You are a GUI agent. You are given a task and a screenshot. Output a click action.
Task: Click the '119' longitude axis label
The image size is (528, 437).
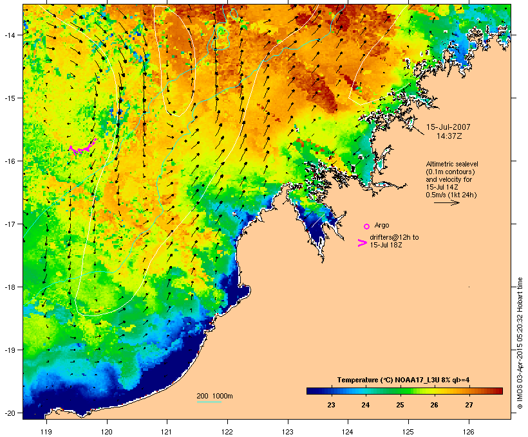(x=46, y=432)
